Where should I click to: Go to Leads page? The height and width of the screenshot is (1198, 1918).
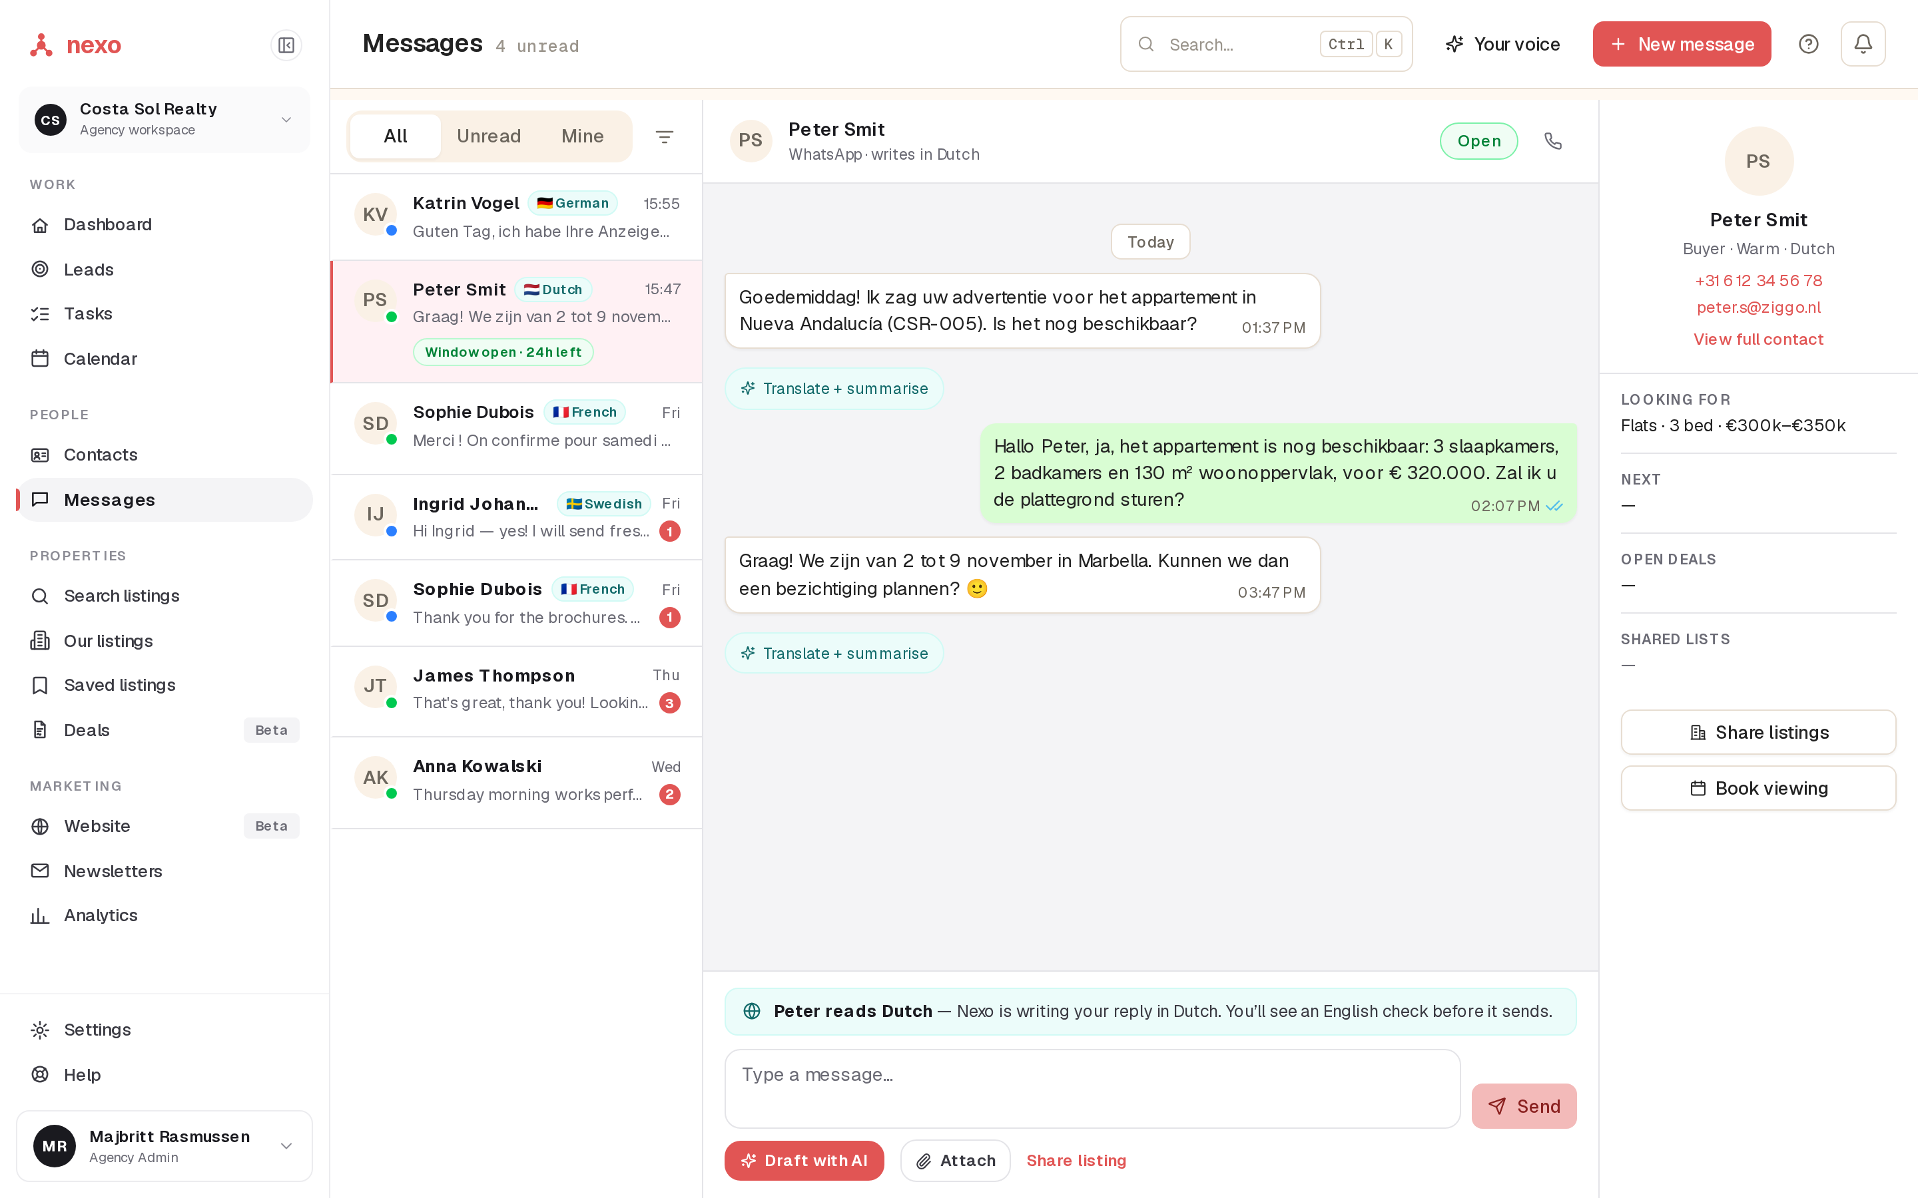[x=165, y=270]
